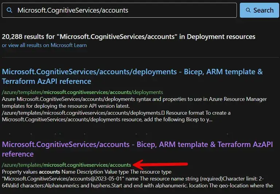Open the accounts/deployments Bicep reference result

[132, 76]
